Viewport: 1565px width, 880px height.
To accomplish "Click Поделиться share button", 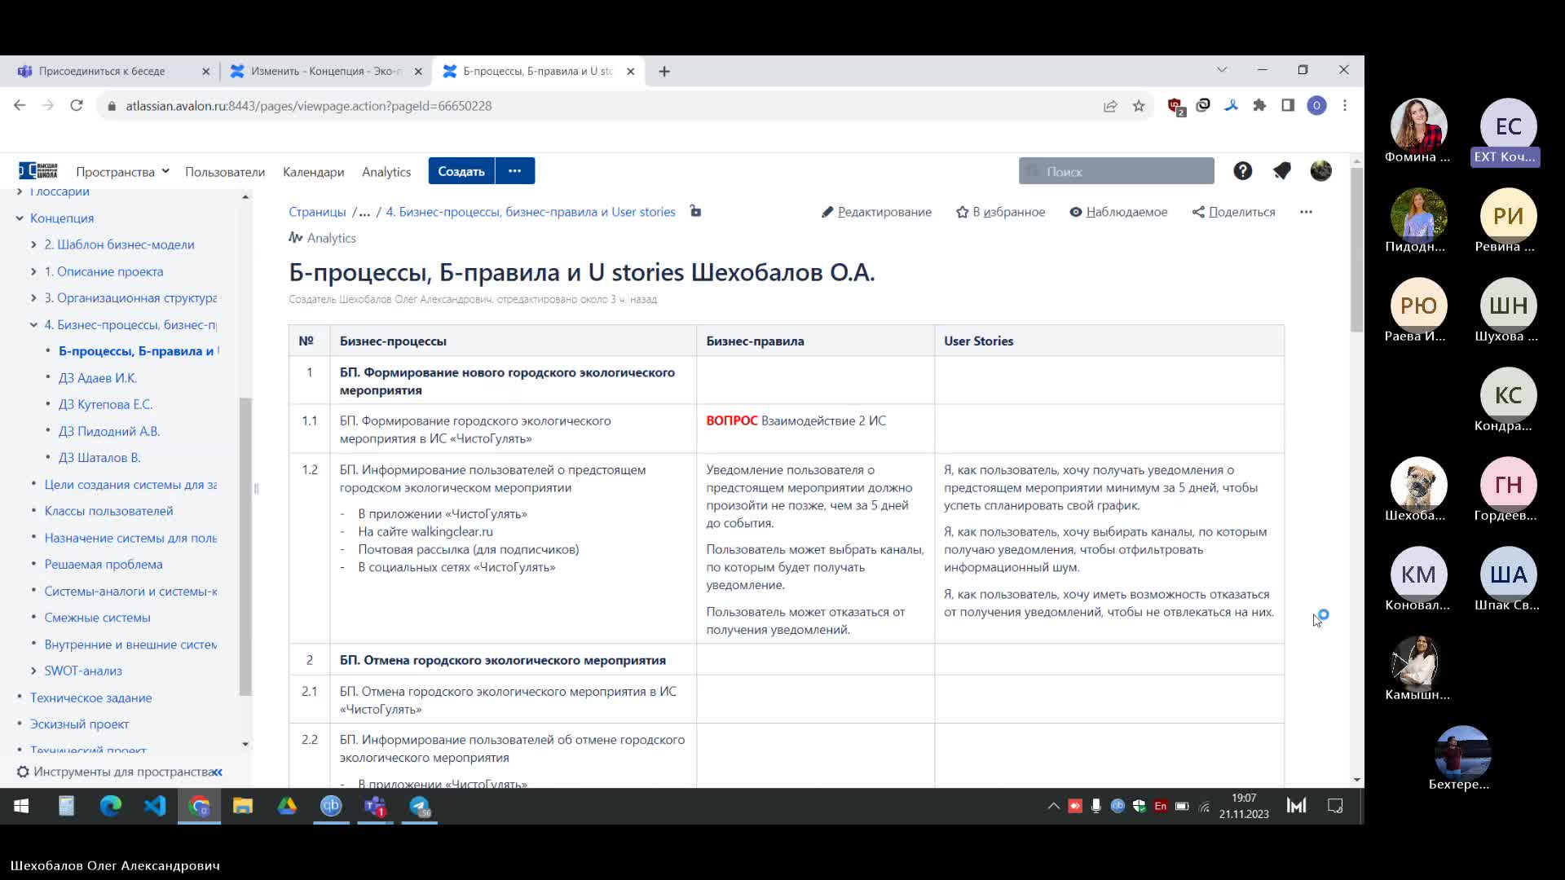I will (x=1233, y=212).
